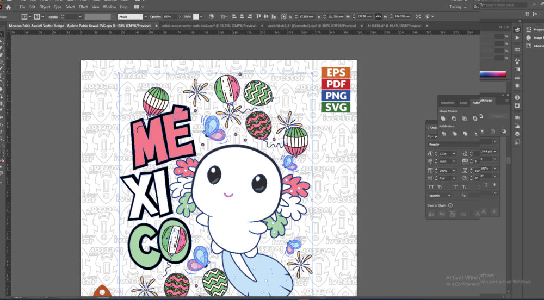Image resolution: width=544 pixels, height=300 pixels.
Task: Toggle Subscript text button
Action: click(x=463, y=187)
